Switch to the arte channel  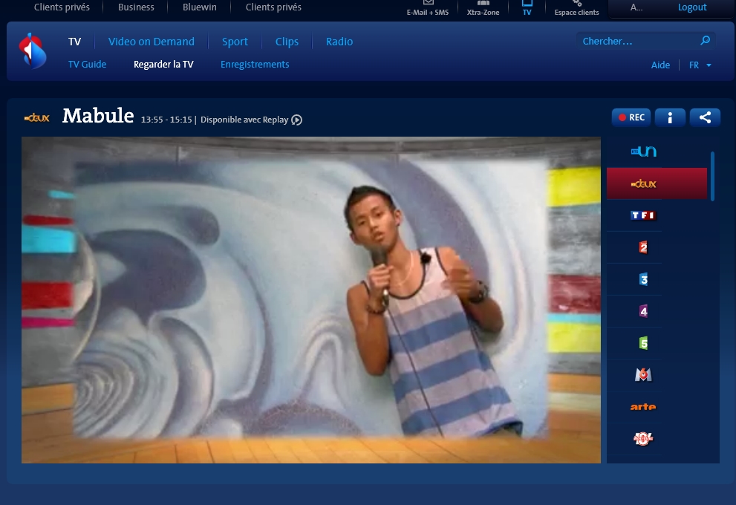tap(642, 407)
